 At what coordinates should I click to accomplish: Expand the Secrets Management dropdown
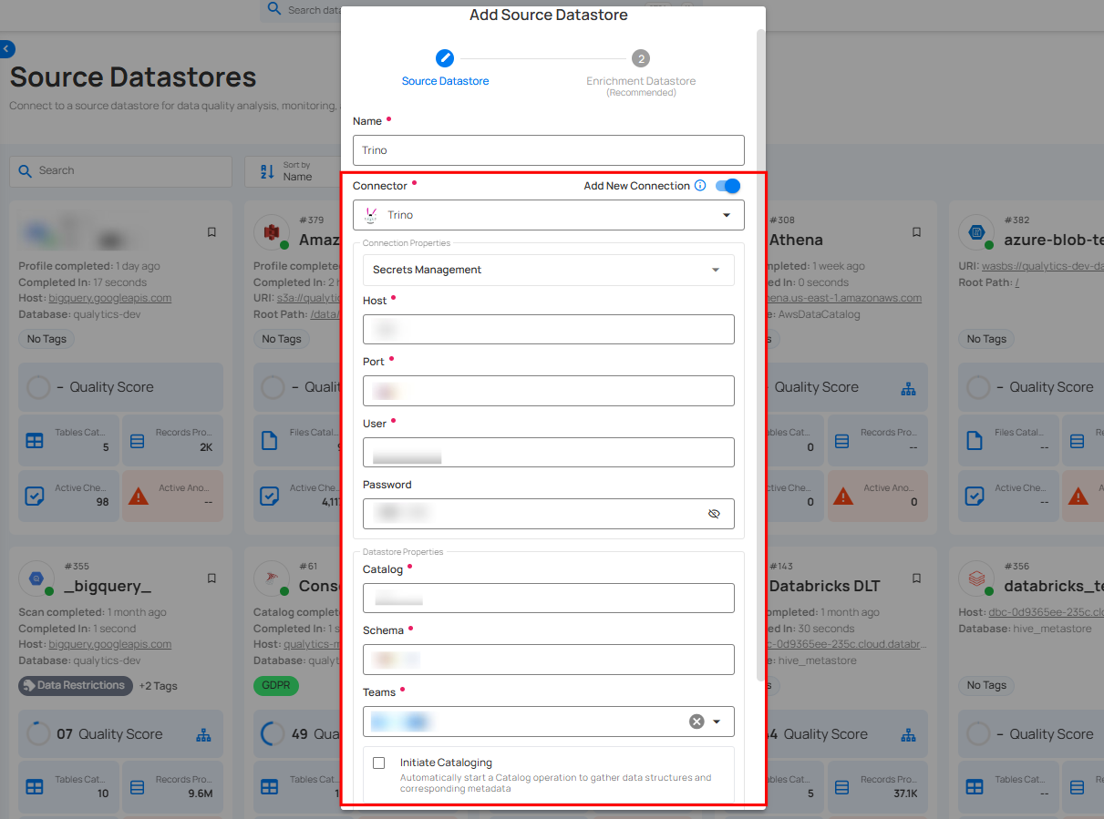(x=549, y=270)
